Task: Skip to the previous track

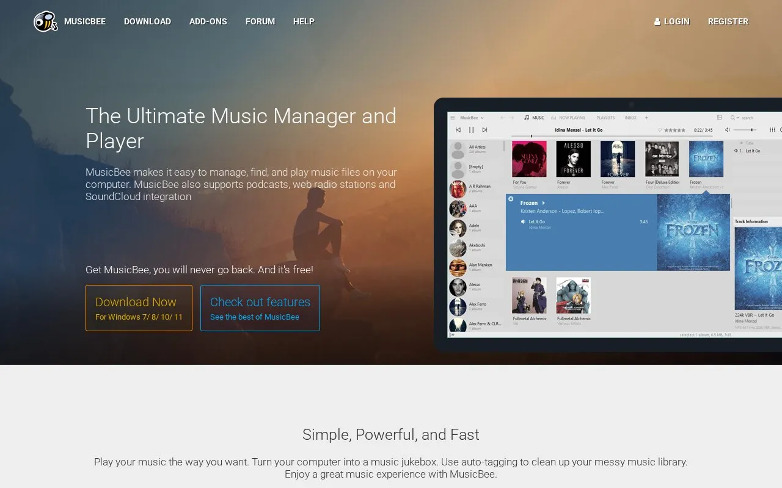Action: tap(458, 130)
